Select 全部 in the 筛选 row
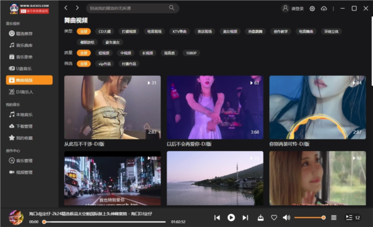The height and width of the screenshot is (227, 373). (x=84, y=64)
